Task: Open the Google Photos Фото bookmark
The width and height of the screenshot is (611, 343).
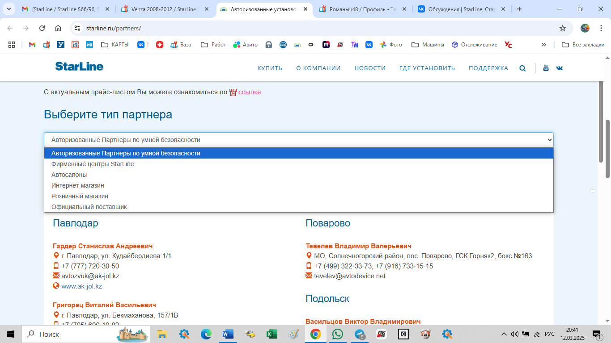Action: pos(390,45)
